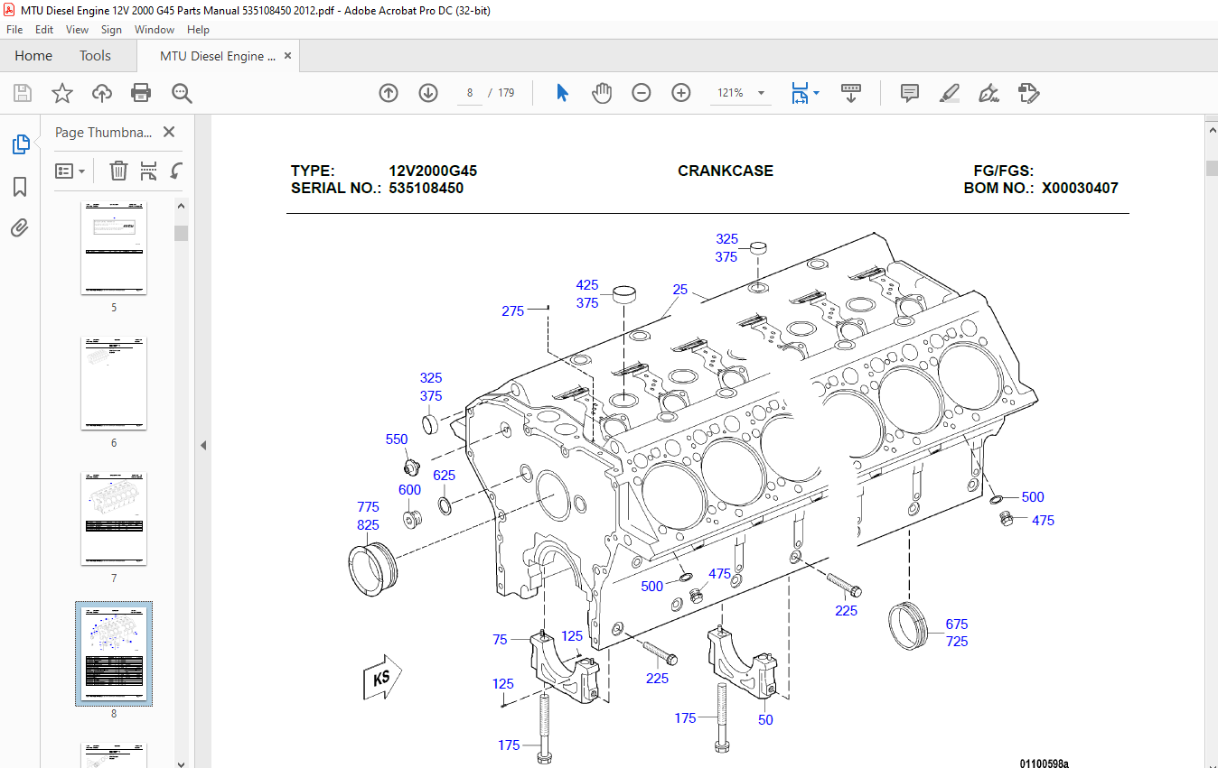Add a sticky note comment
This screenshot has width=1218, height=768.
[x=910, y=92]
